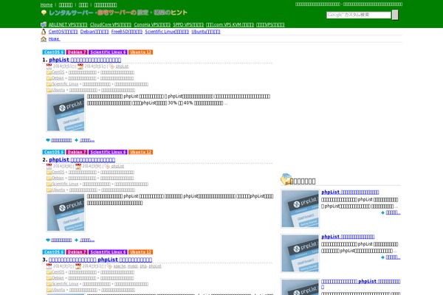Click the more link under first sidebar article

tap(393, 212)
